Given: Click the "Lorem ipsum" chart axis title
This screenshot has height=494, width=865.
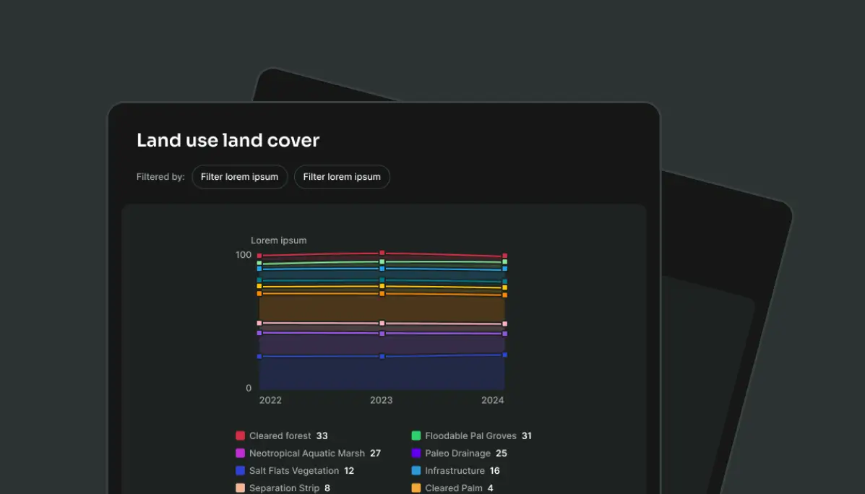Looking at the screenshot, I should point(278,240).
